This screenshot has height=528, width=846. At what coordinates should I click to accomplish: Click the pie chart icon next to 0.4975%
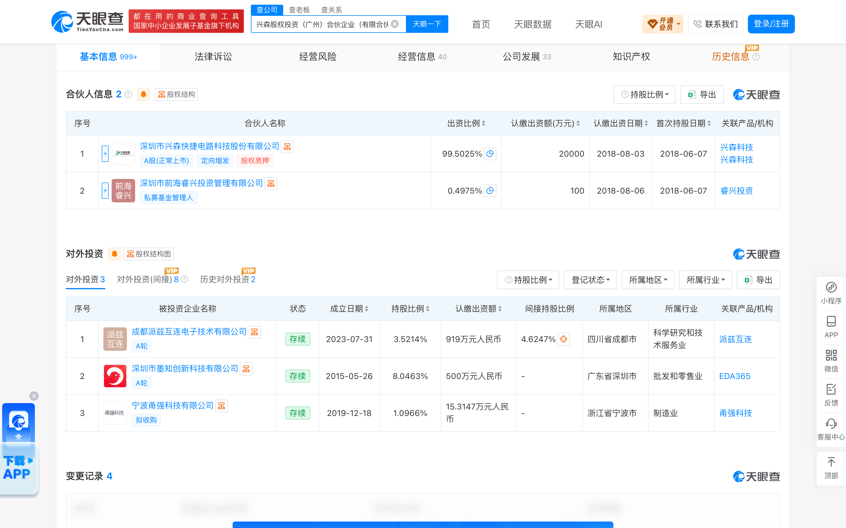pyautogui.click(x=490, y=191)
